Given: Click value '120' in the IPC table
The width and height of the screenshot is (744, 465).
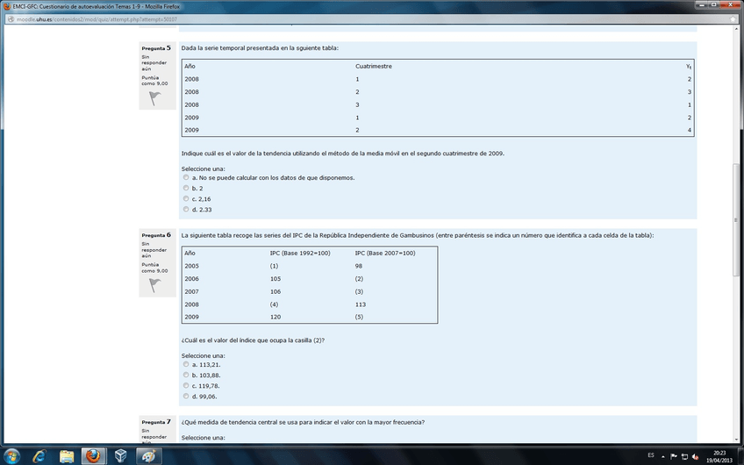Looking at the screenshot, I should [x=275, y=317].
